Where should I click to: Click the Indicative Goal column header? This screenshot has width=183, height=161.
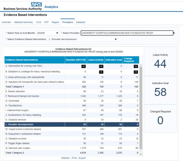[114, 60]
